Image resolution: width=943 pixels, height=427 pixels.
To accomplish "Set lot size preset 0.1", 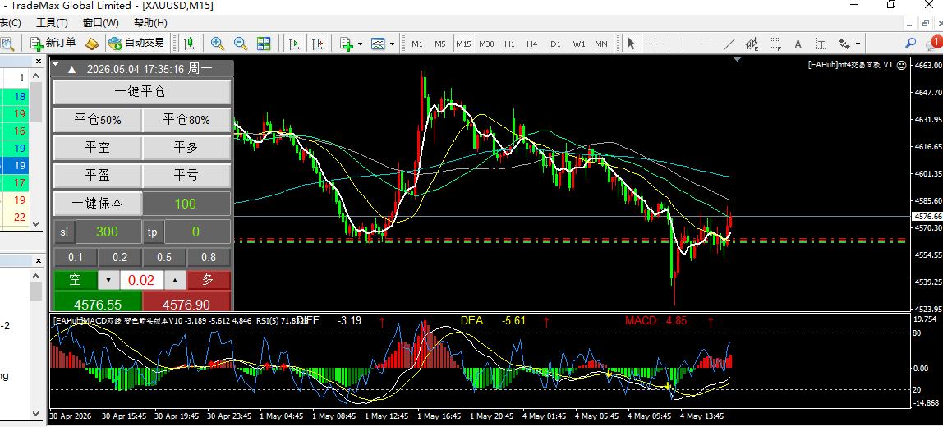I will coord(76,257).
